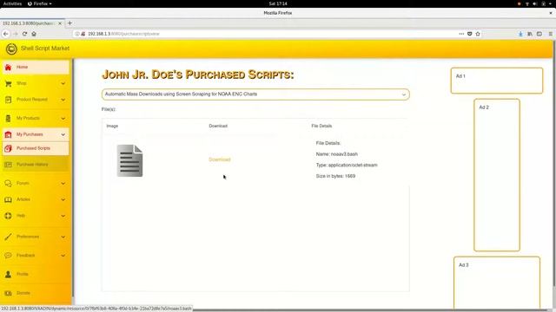Click the Feedback speech bubble icon
This screenshot has height=312, width=556.
pos(8,256)
